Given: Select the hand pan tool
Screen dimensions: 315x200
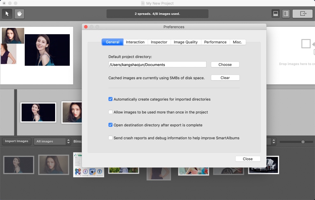Looking at the screenshot, I should pos(19,14).
